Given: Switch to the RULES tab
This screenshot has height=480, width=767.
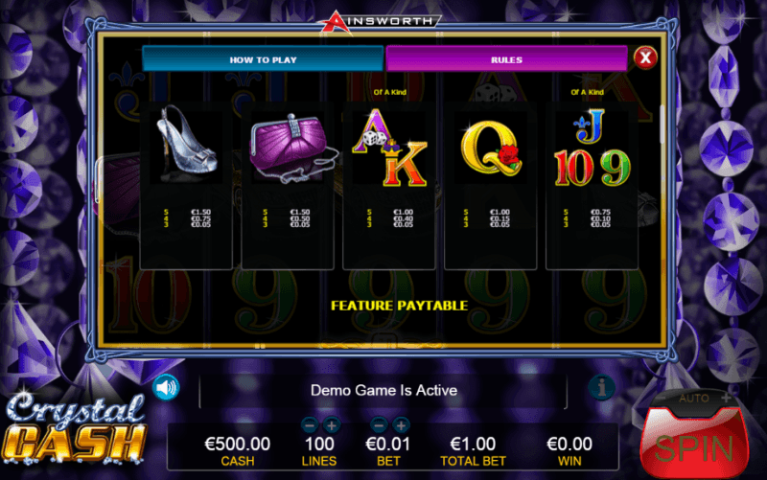Looking at the screenshot, I should 506,59.
